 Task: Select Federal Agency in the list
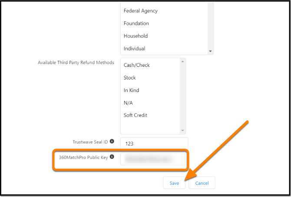point(141,11)
